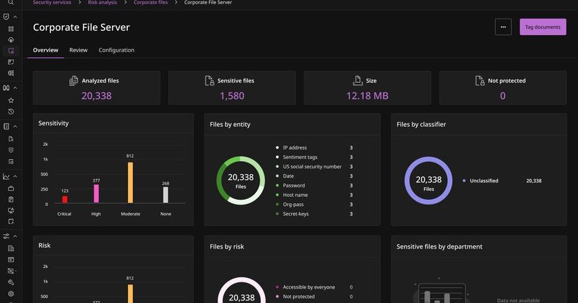Screen dimensions: 578x303
Task: Go to Corporate files breadcrumb
Action: pyautogui.click(x=151, y=3)
